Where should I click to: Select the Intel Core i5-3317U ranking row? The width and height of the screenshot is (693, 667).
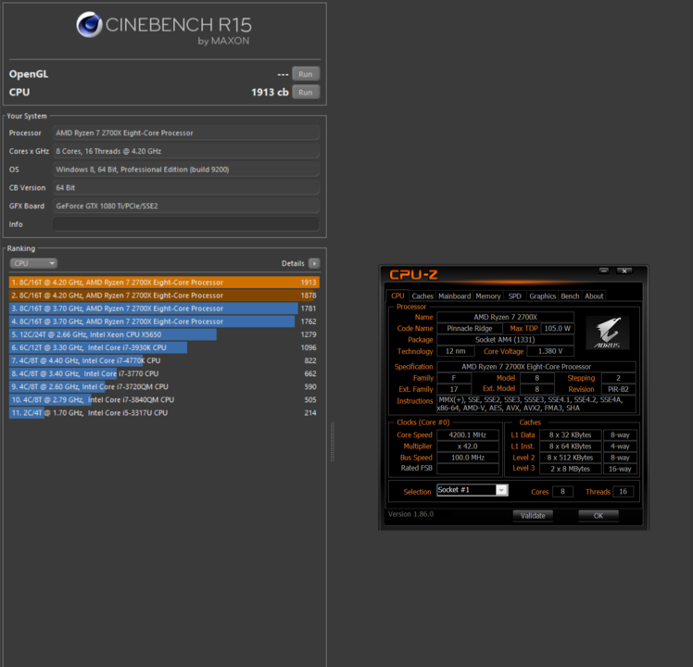point(164,413)
